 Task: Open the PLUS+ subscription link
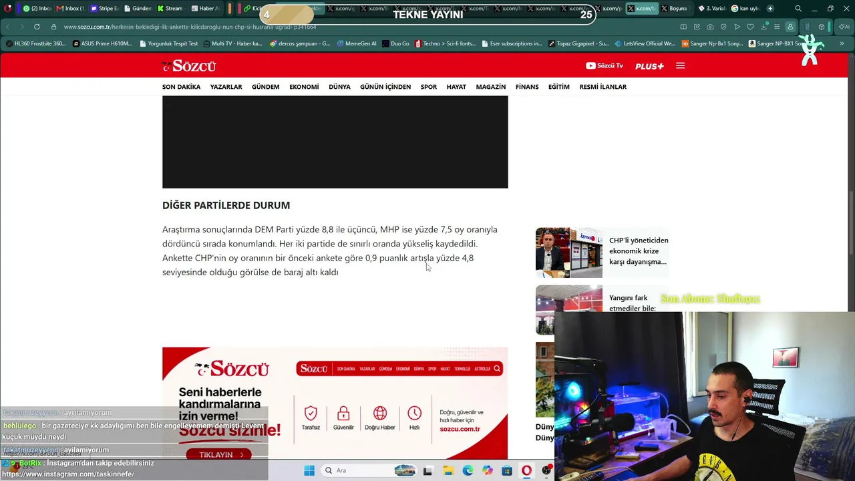[649, 66]
